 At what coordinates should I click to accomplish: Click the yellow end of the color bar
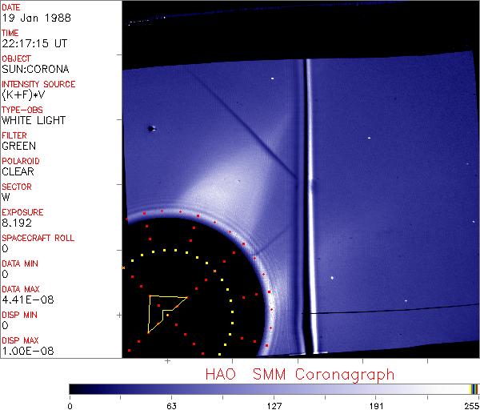pyautogui.click(x=474, y=388)
